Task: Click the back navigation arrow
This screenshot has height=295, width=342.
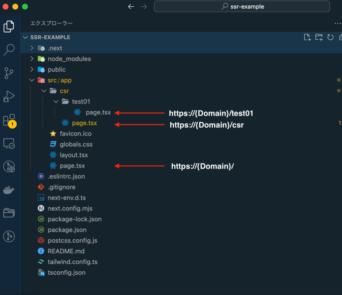Action: pos(131,7)
